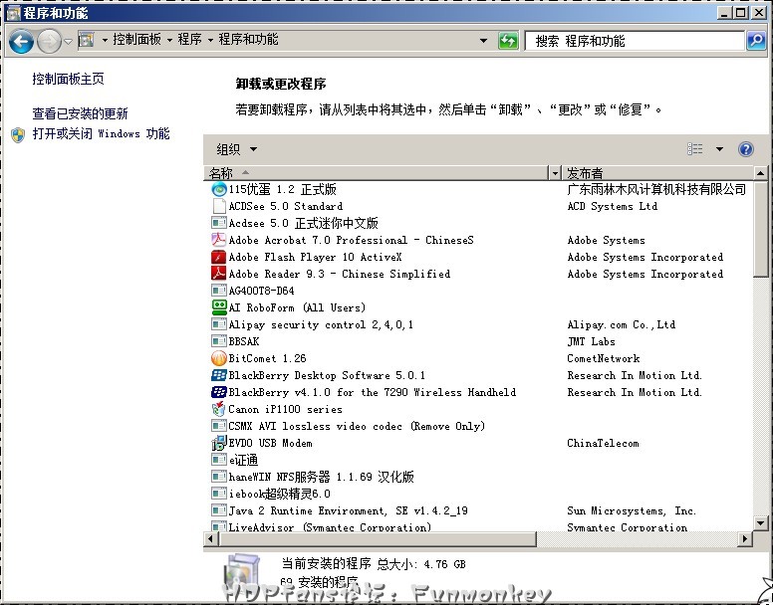Image resolution: width=773 pixels, height=605 pixels.
Task: Click the BlackBerry Desktop Software icon
Action: pyautogui.click(x=219, y=375)
